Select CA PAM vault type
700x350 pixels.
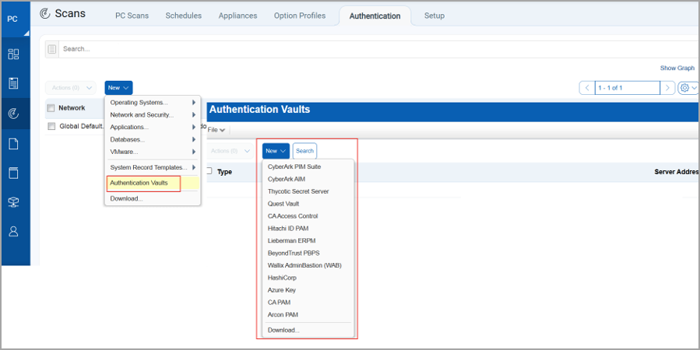pyautogui.click(x=308, y=303)
